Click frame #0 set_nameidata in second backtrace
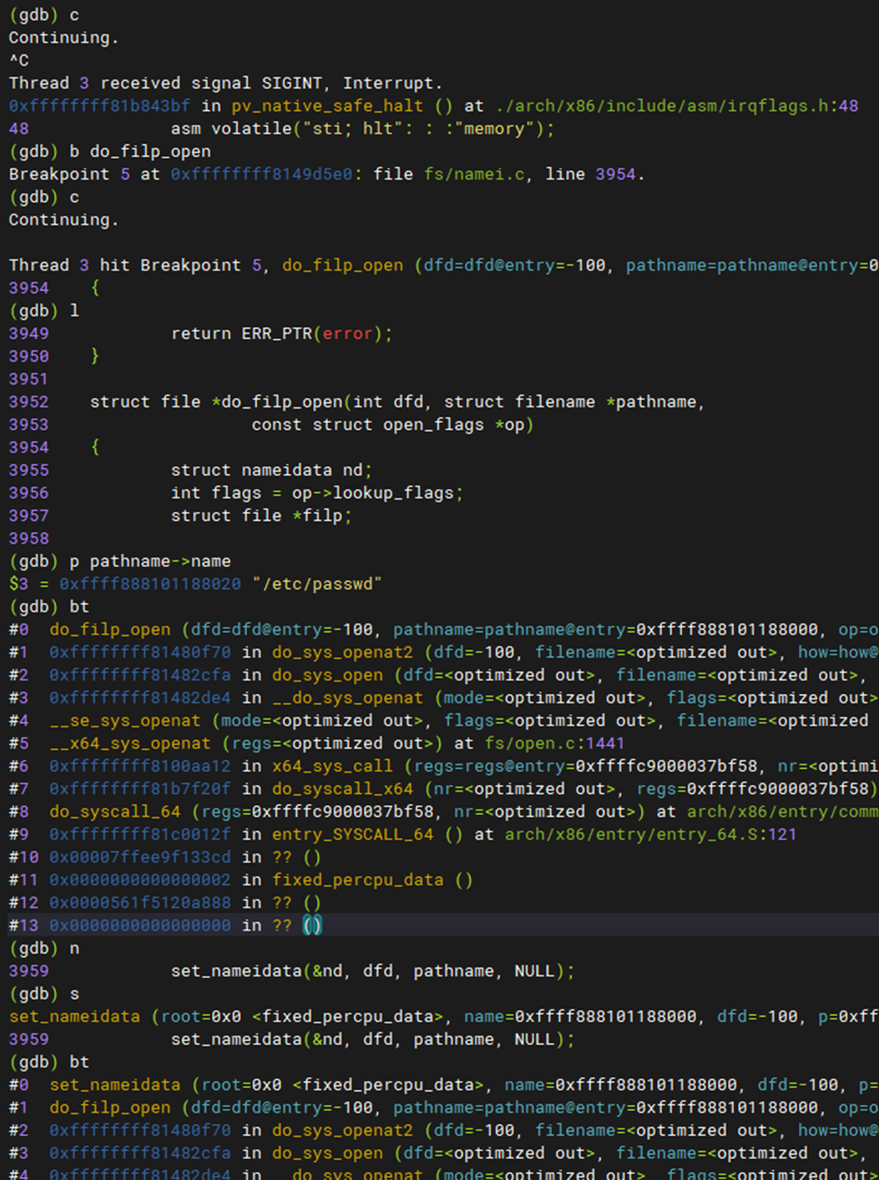This screenshot has height=1180, width=879. pos(444,1084)
